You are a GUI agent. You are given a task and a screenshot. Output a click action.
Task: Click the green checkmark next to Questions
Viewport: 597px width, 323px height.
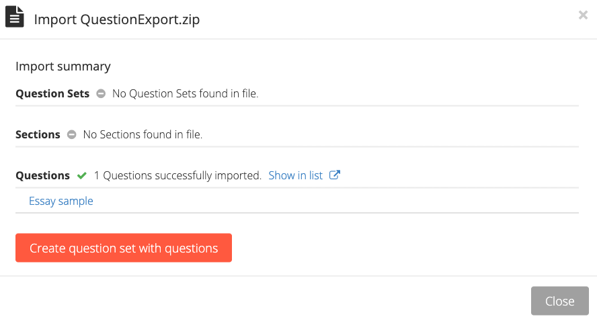(x=82, y=176)
